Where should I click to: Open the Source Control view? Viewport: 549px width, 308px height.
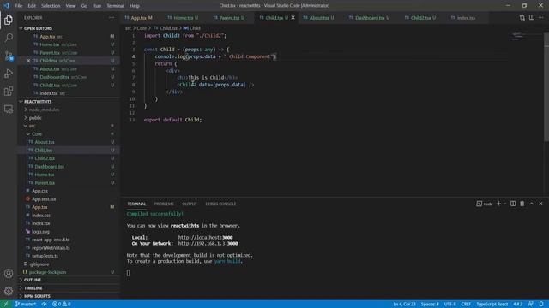coord(9,56)
